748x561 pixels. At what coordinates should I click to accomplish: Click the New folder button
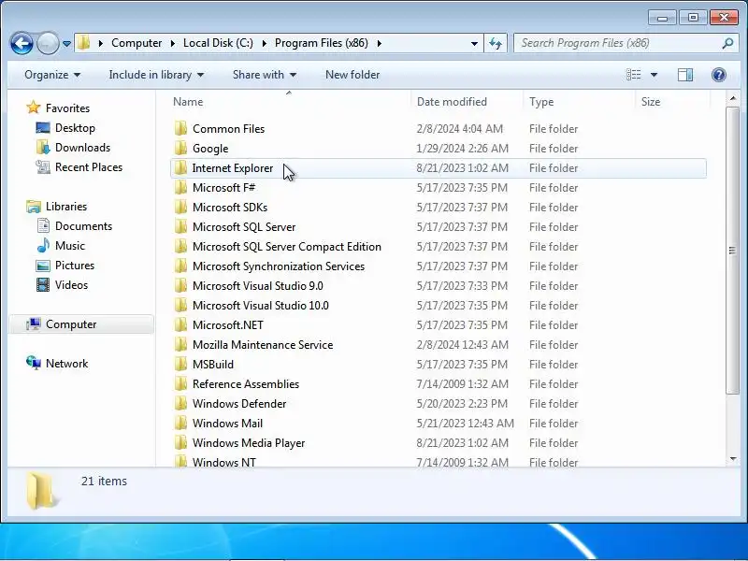352,75
